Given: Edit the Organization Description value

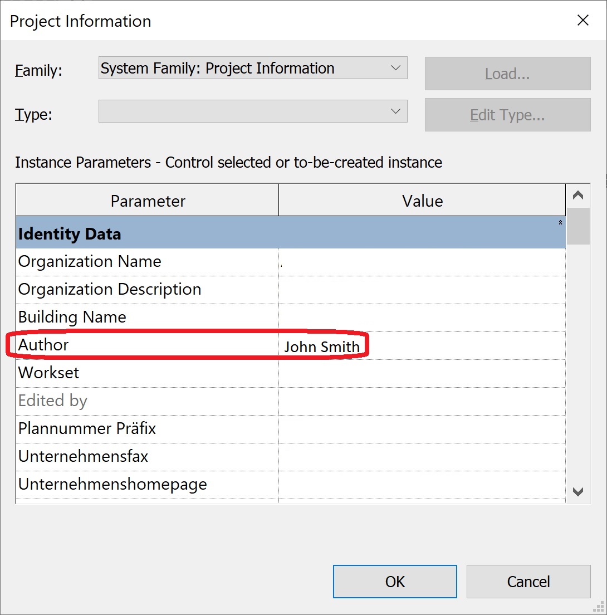Looking at the screenshot, I should 422,290.
